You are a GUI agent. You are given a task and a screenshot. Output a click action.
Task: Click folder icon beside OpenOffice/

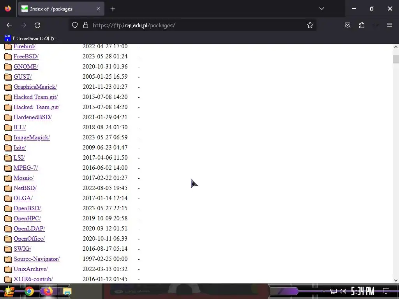pos(8,239)
